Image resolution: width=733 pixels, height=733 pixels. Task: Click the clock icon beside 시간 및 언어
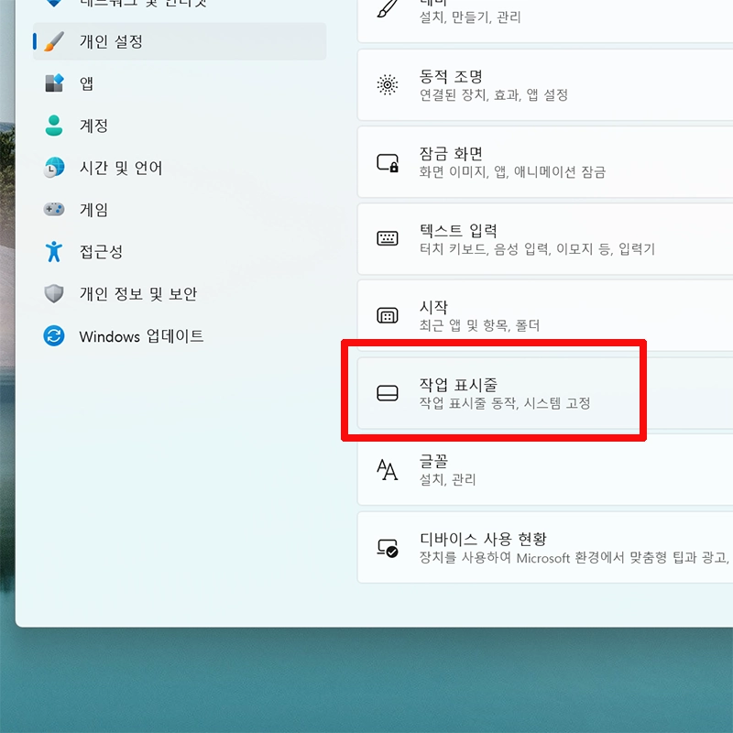(52, 168)
